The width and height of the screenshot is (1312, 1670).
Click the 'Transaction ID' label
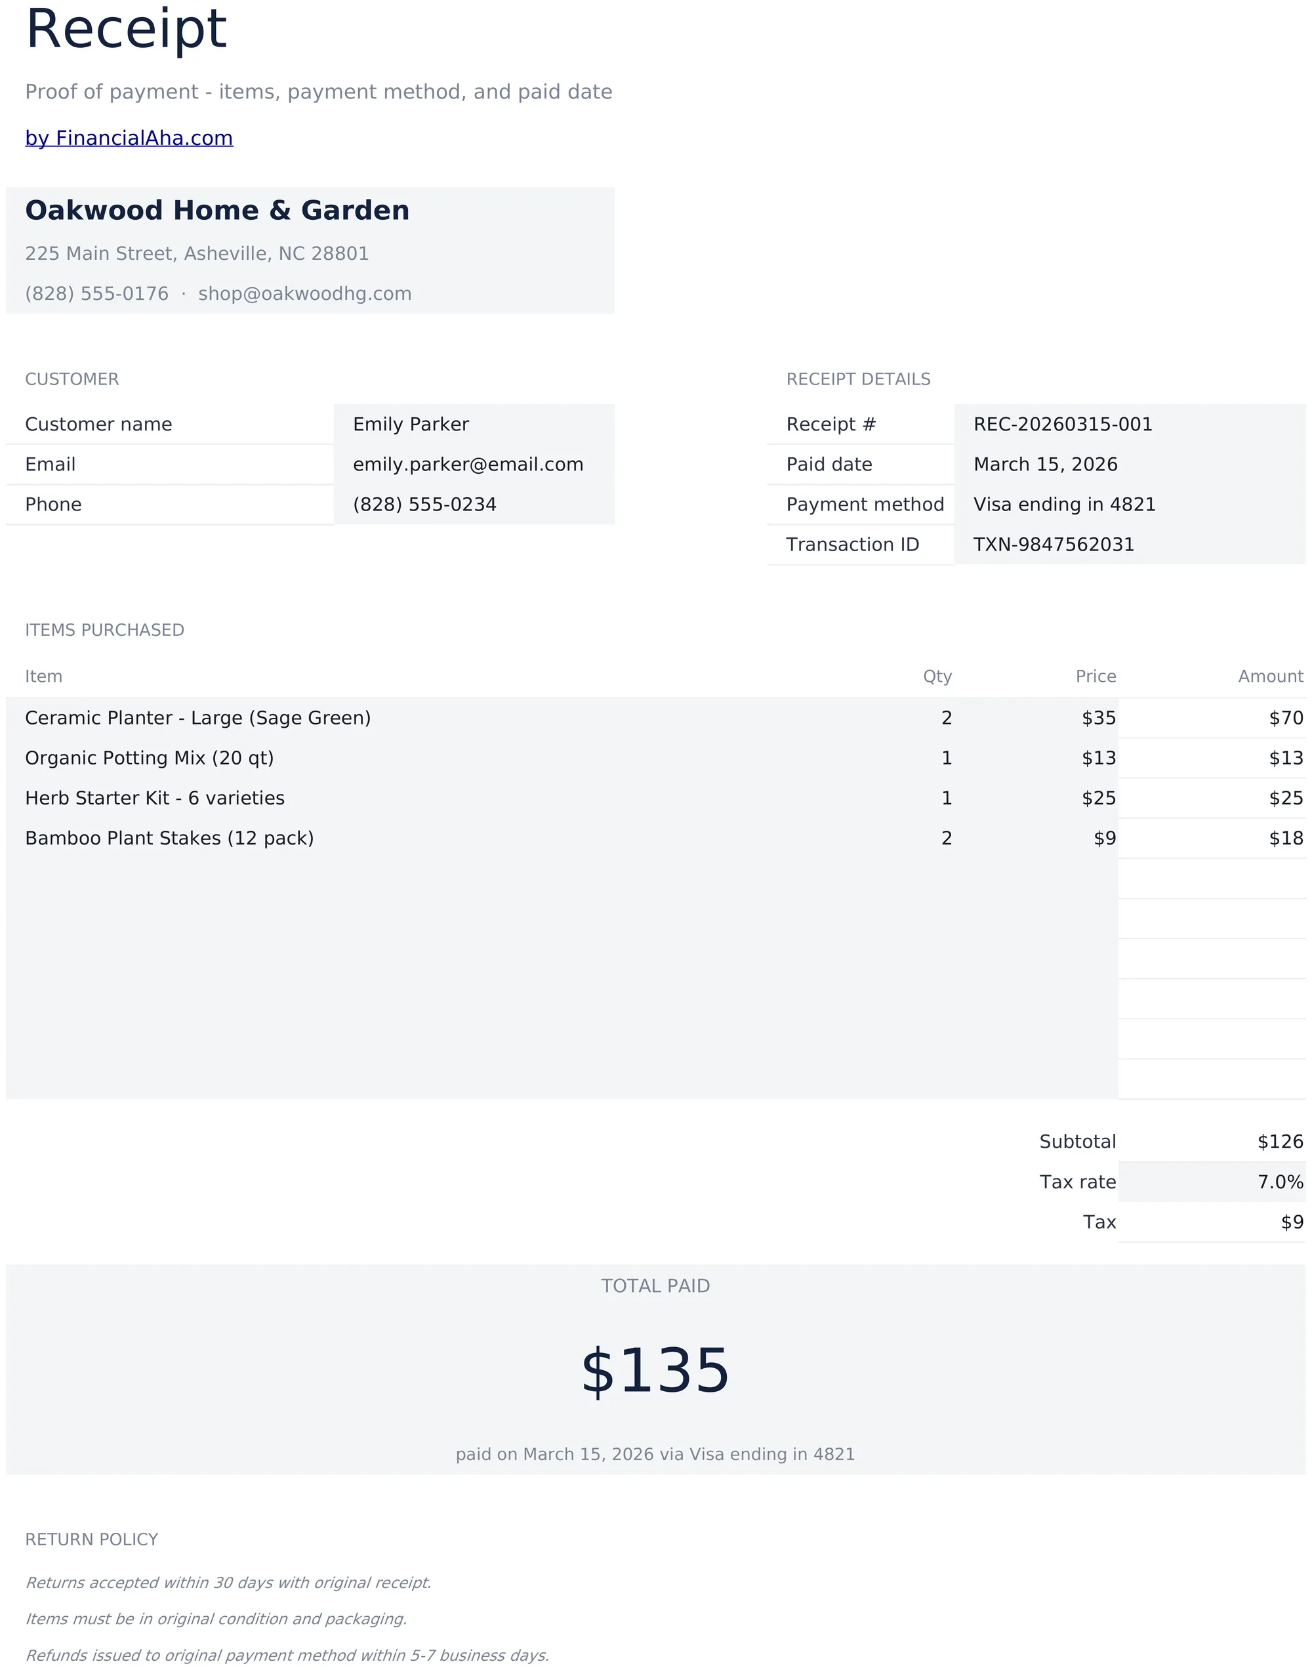coord(853,544)
